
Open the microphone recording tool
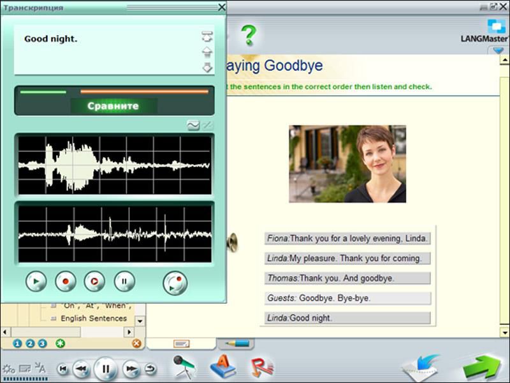pyautogui.click(x=185, y=367)
